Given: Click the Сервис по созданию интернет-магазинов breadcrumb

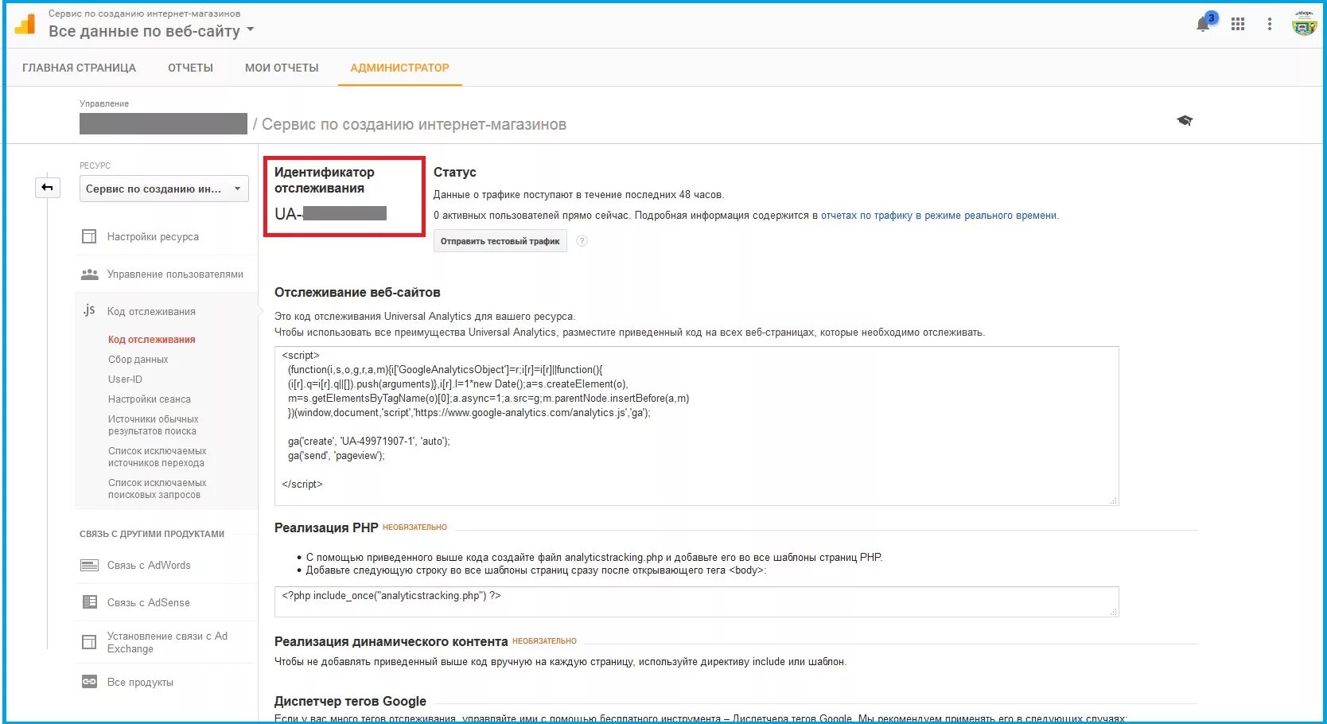Looking at the screenshot, I should click(414, 124).
